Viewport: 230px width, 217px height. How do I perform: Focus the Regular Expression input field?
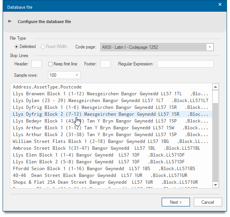pos(185,64)
